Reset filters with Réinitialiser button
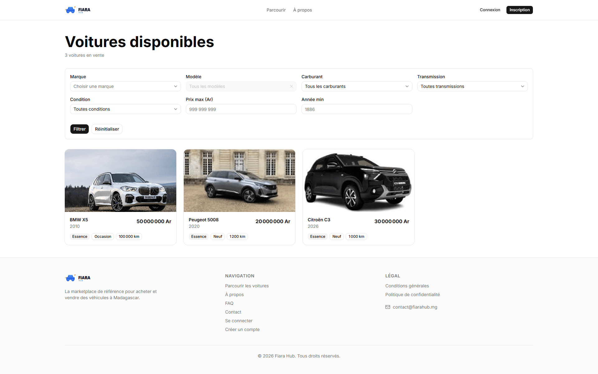Image resolution: width=598 pixels, height=374 pixels. pos(107,129)
